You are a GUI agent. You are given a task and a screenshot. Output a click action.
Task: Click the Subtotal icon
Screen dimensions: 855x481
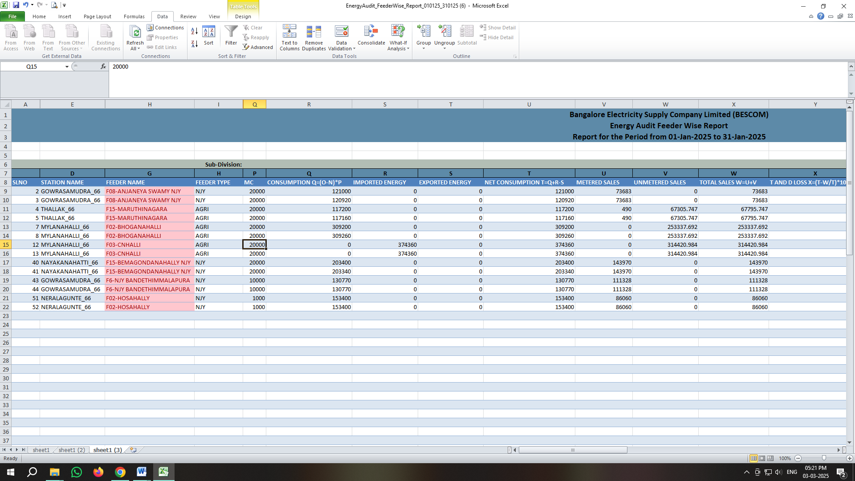[x=467, y=36]
